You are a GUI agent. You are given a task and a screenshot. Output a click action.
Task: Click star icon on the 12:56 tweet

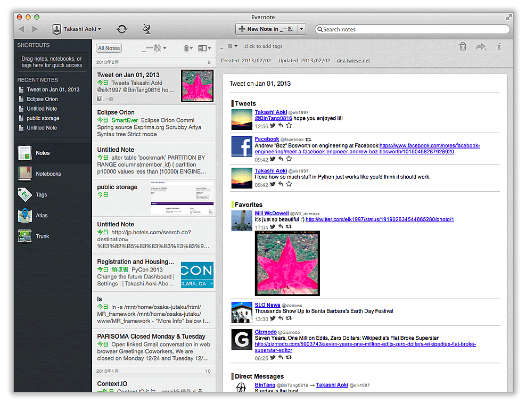tap(289, 126)
